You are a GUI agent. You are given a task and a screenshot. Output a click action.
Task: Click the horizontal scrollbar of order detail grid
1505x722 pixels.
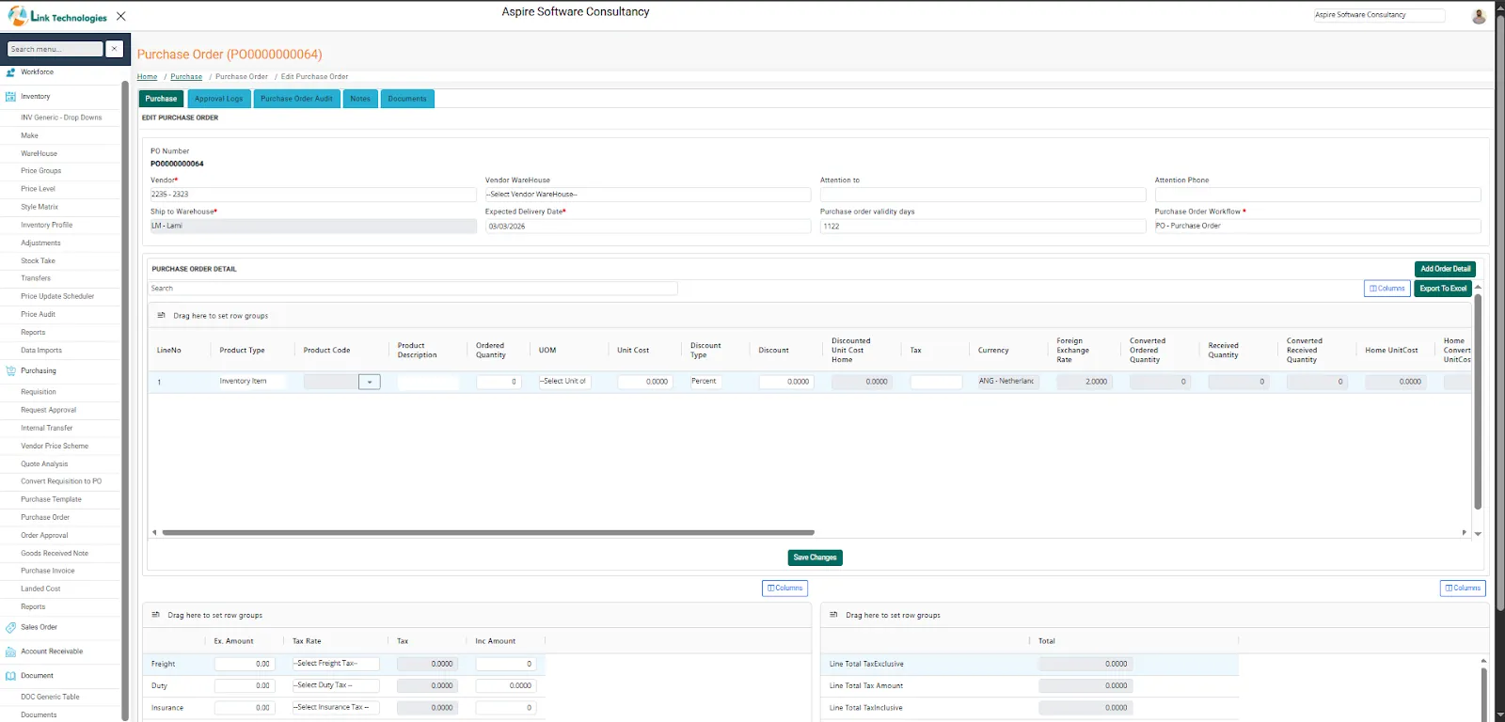pyautogui.click(x=488, y=532)
